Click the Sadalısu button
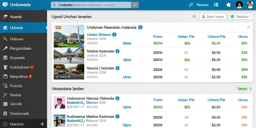Image resolution: width=256 pixels, height=128 pixels. [241, 17]
